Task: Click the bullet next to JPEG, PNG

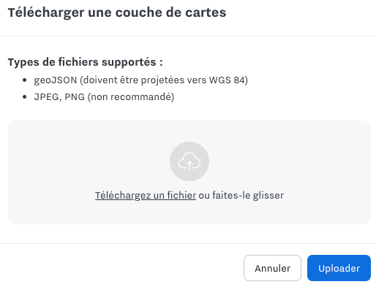Action: (24, 97)
